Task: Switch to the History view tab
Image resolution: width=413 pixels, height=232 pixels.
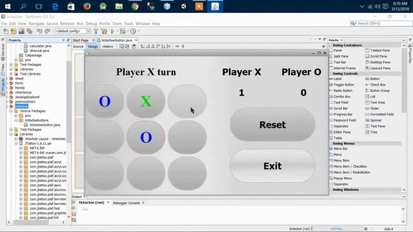Action: (108, 46)
